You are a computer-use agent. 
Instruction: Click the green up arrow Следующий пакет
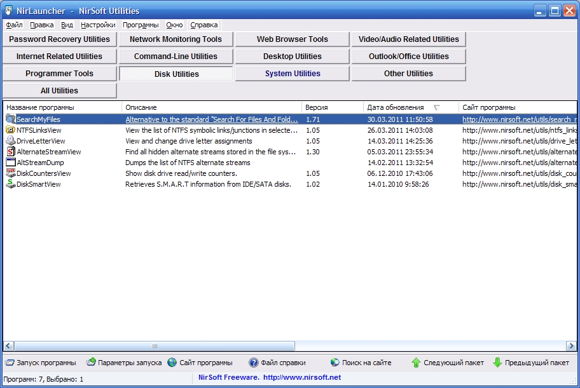416,363
